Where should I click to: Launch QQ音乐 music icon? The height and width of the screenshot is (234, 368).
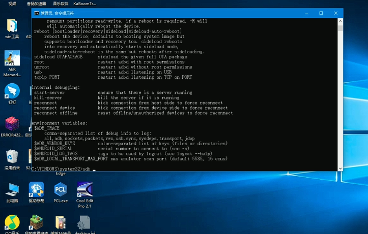pos(12,222)
